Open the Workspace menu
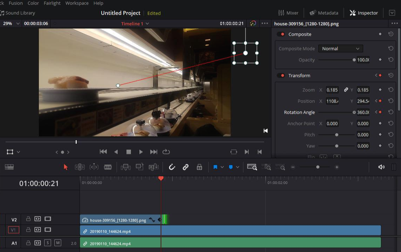 77,3
